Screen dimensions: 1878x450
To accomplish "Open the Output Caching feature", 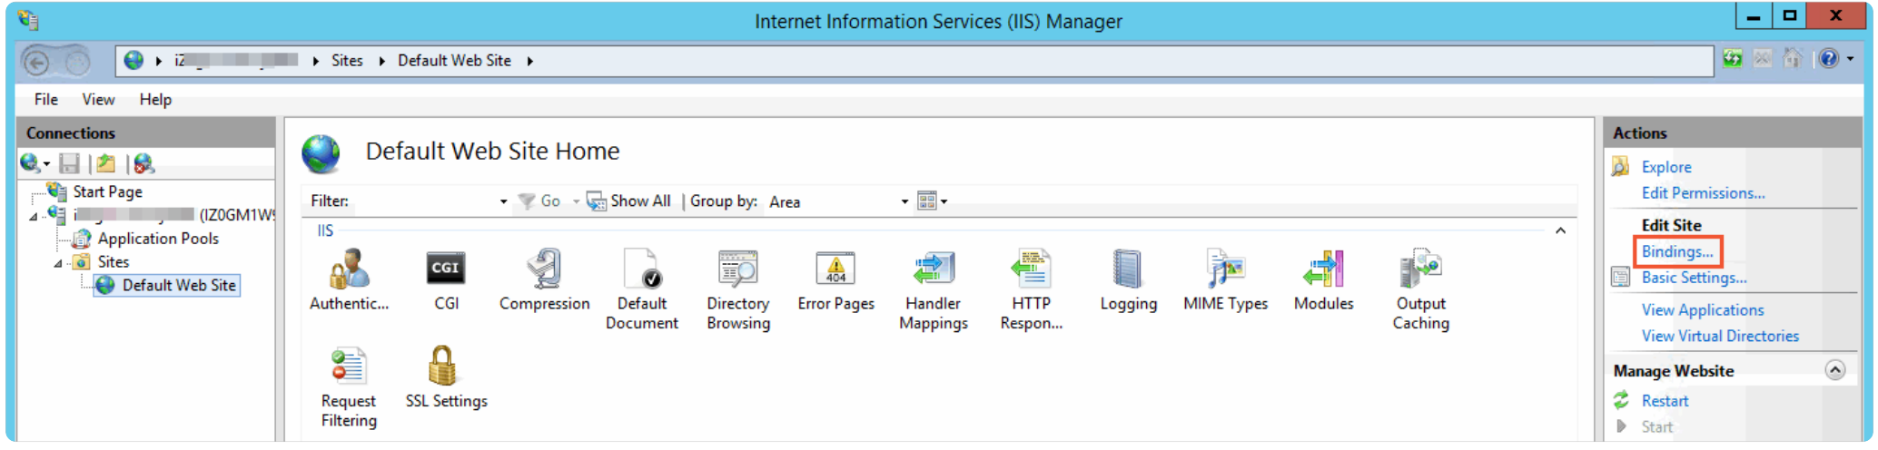I will [1420, 270].
